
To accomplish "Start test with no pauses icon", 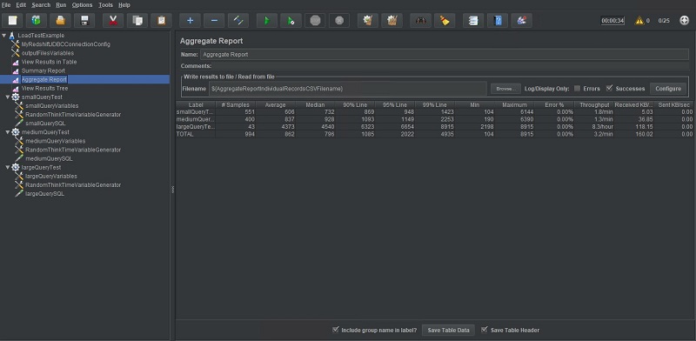I will pos(291,20).
